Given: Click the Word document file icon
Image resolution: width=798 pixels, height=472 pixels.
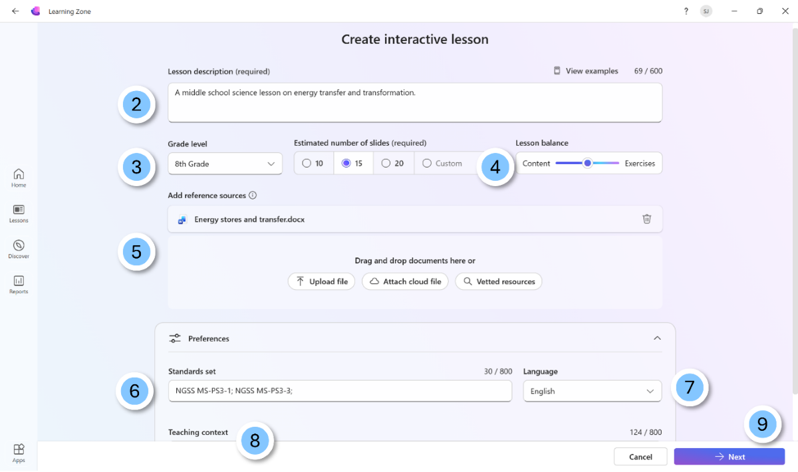Looking at the screenshot, I should click(x=182, y=219).
